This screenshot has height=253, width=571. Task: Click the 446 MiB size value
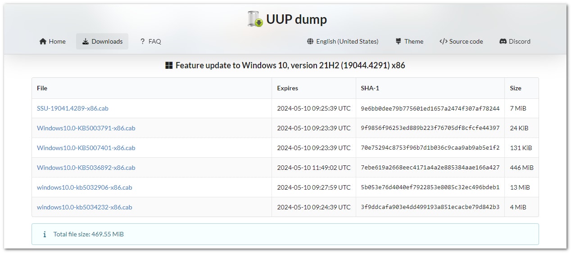point(521,168)
